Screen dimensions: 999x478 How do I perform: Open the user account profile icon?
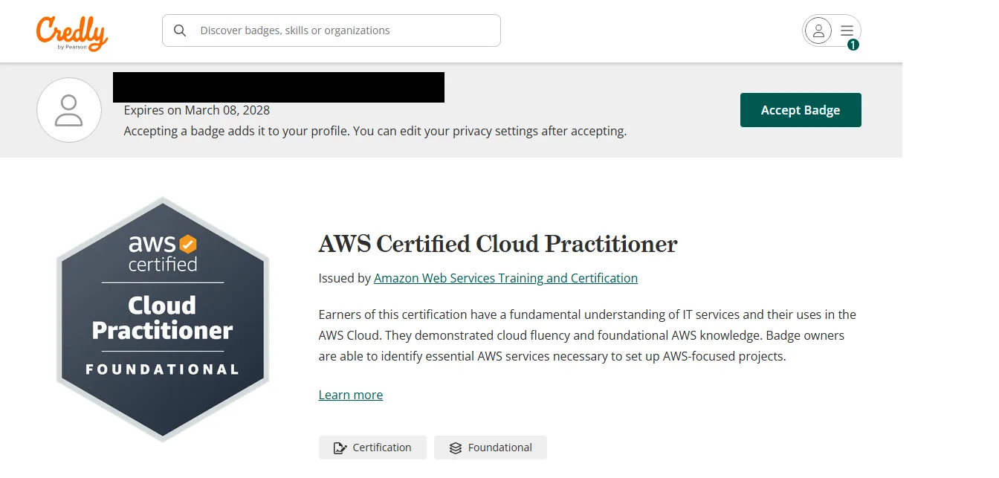coord(818,30)
